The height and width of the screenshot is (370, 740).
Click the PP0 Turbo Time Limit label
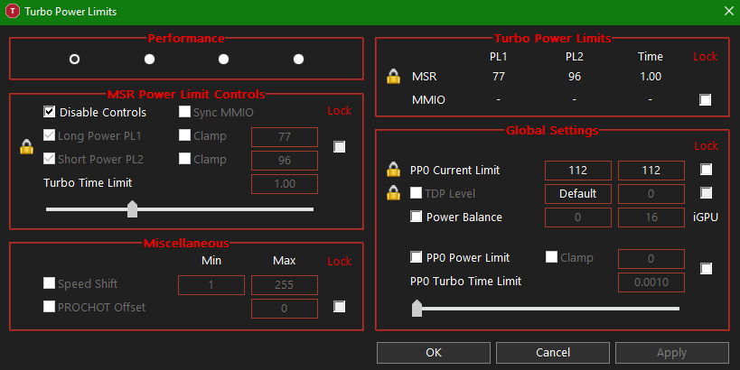point(465,281)
